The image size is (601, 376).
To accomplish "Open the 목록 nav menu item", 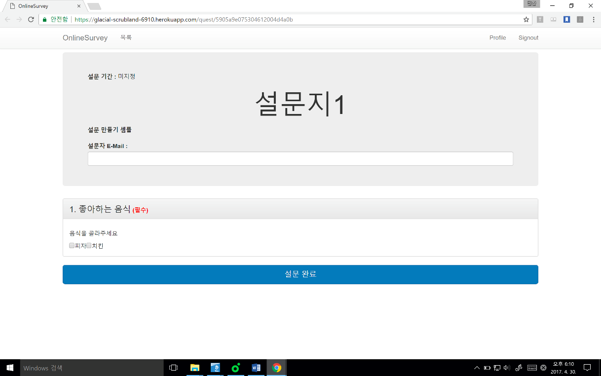I will (126, 38).
